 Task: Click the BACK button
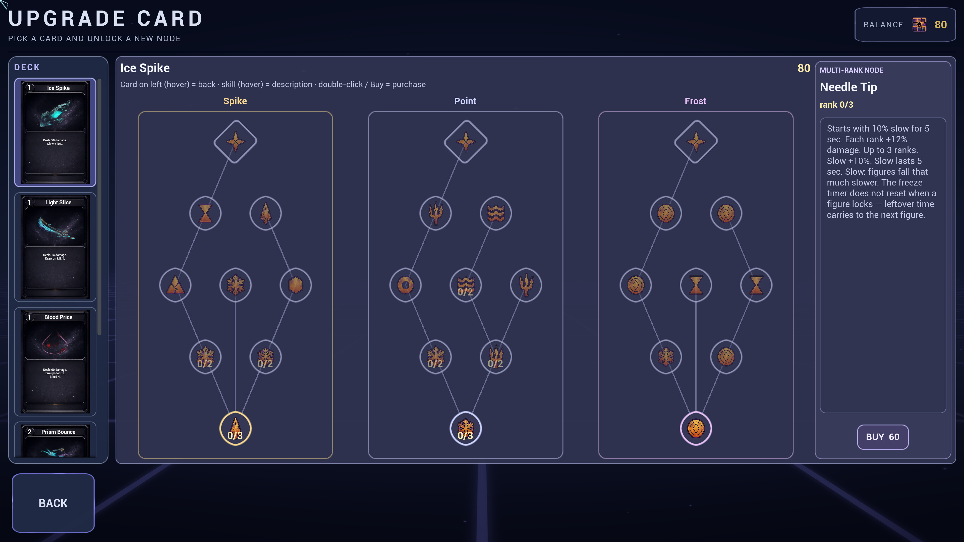pyautogui.click(x=53, y=503)
